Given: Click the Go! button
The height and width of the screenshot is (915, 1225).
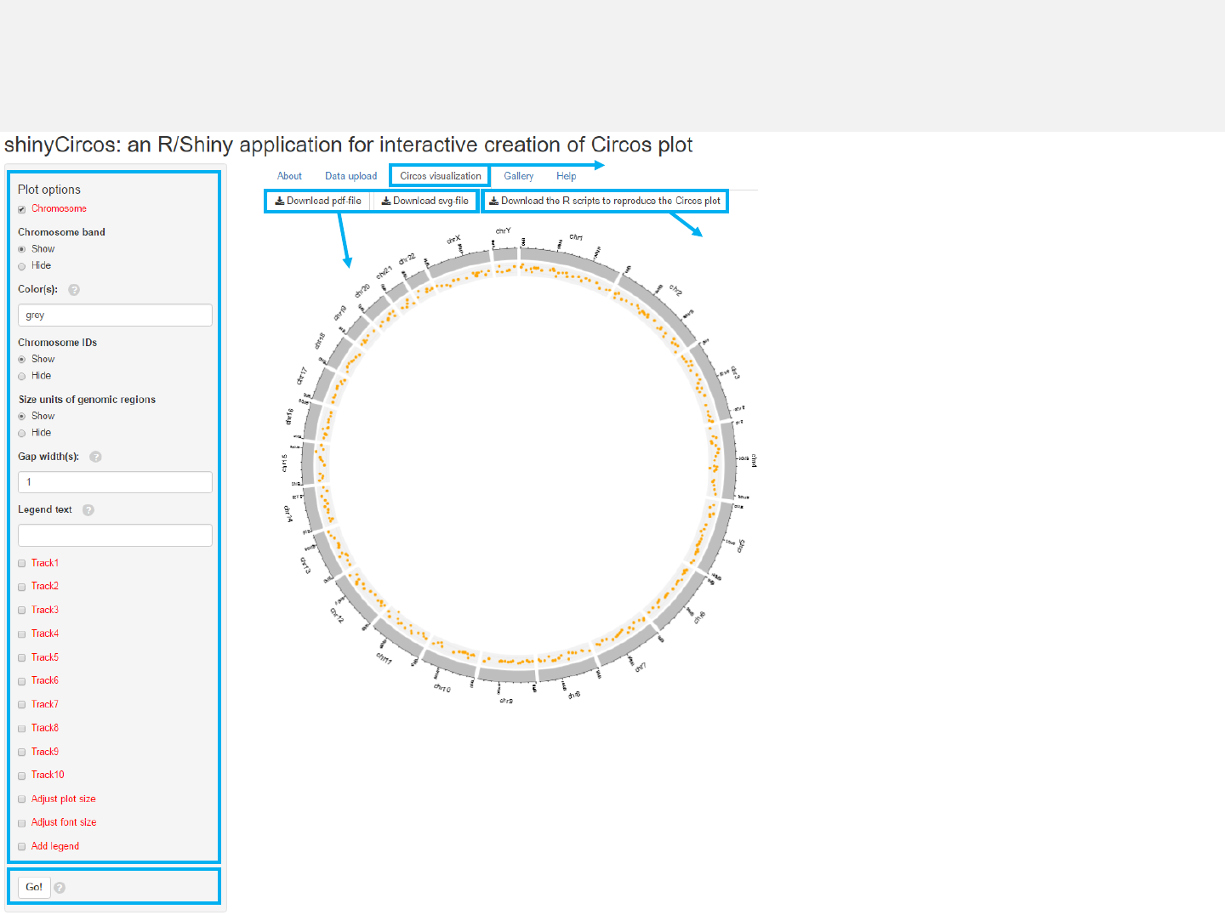Looking at the screenshot, I should coord(34,887).
